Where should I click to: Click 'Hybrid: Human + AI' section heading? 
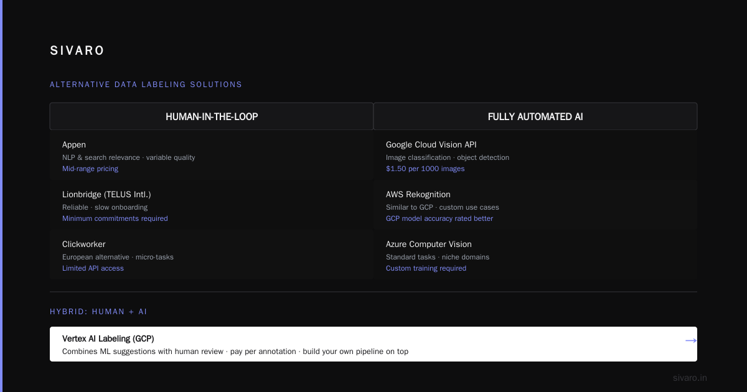[x=98, y=312]
